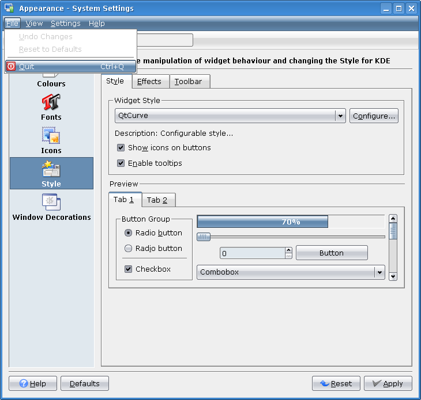The image size is (421, 400).
Task: Open the Help menu
Action: pyautogui.click(x=97, y=24)
